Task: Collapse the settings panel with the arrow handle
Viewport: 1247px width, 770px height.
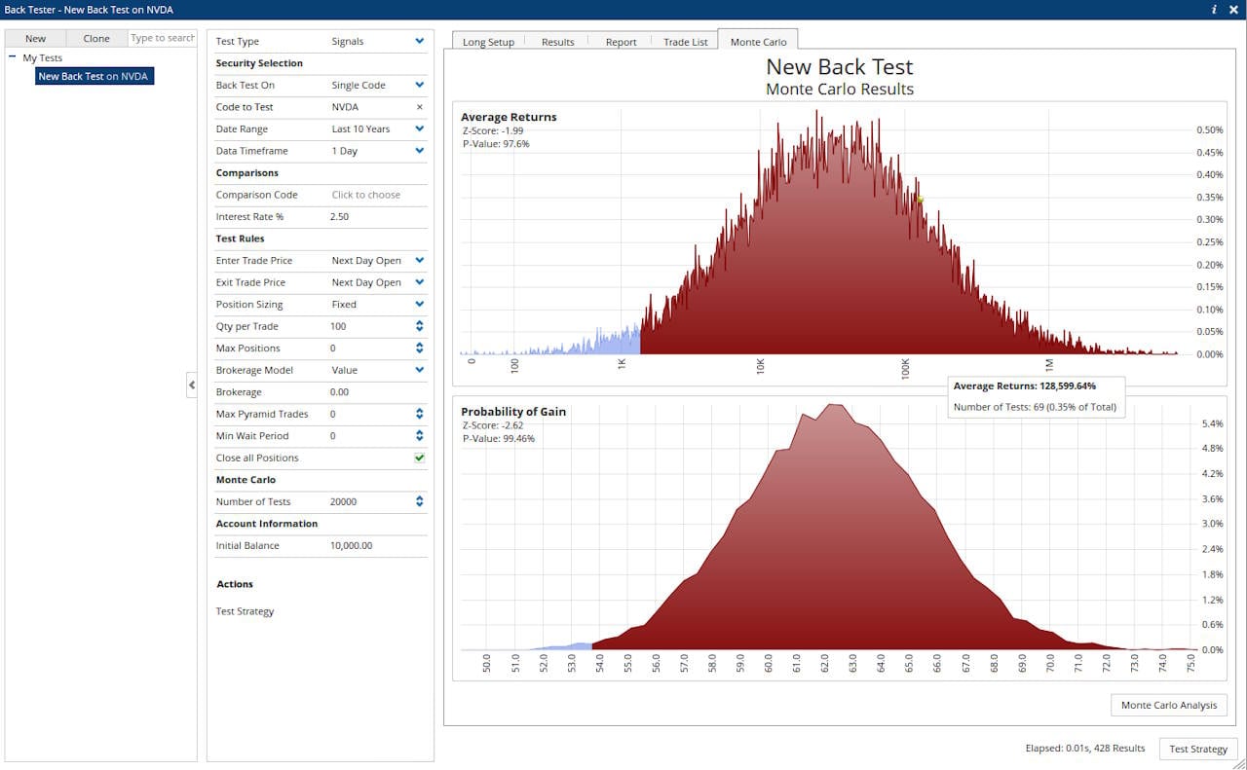Action: coord(192,385)
